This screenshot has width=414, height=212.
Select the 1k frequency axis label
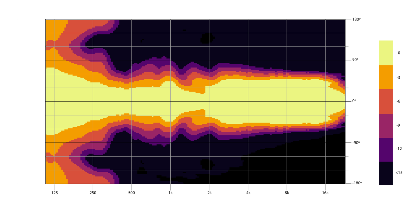tap(170, 193)
